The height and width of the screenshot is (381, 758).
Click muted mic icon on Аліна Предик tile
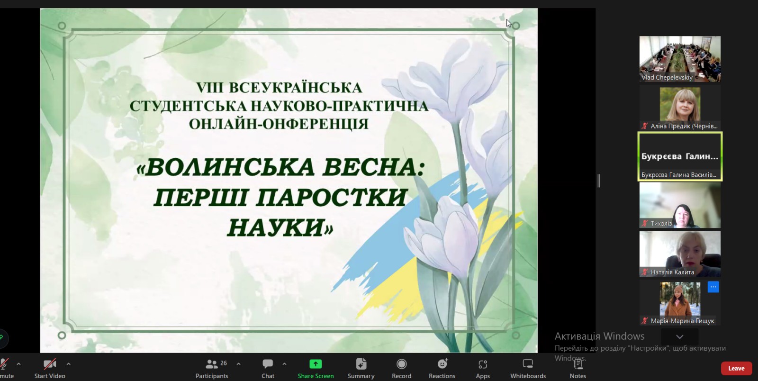coord(645,126)
